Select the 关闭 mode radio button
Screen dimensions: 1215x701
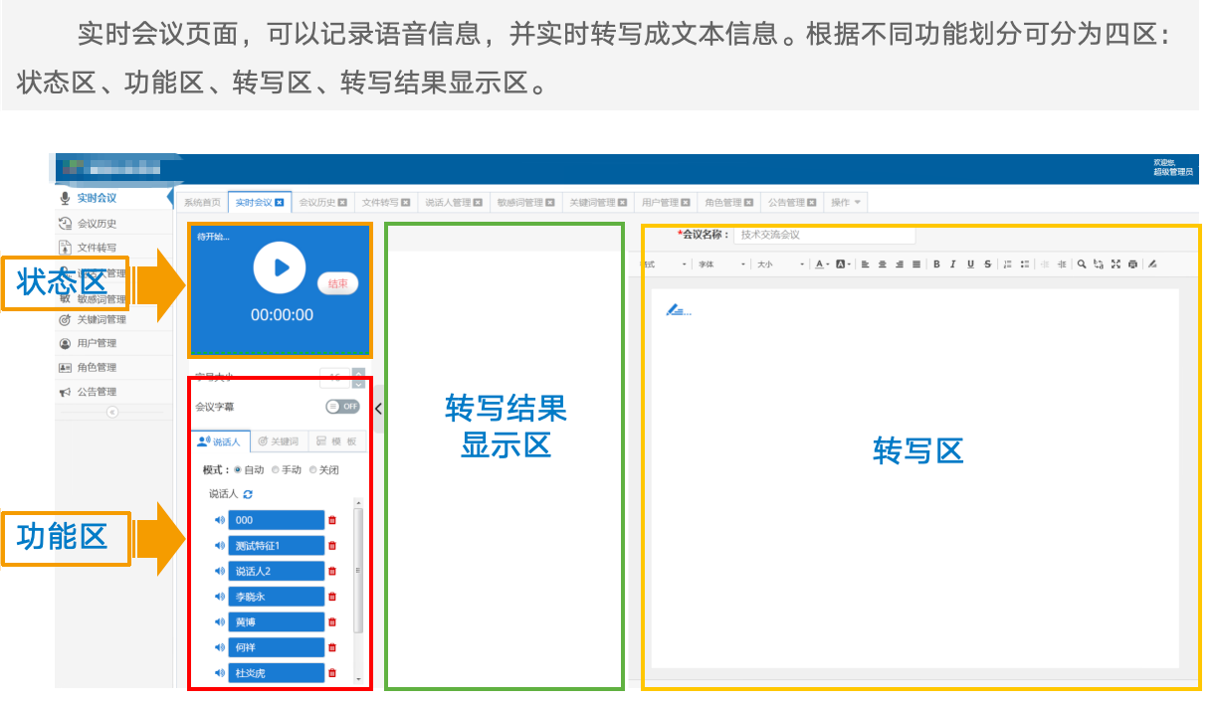313,469
